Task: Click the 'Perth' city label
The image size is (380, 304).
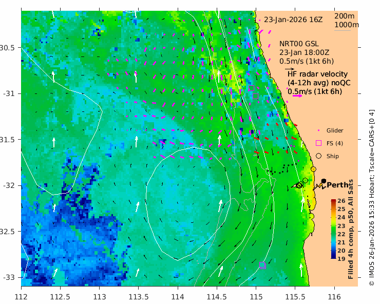Action: [337, 185]
